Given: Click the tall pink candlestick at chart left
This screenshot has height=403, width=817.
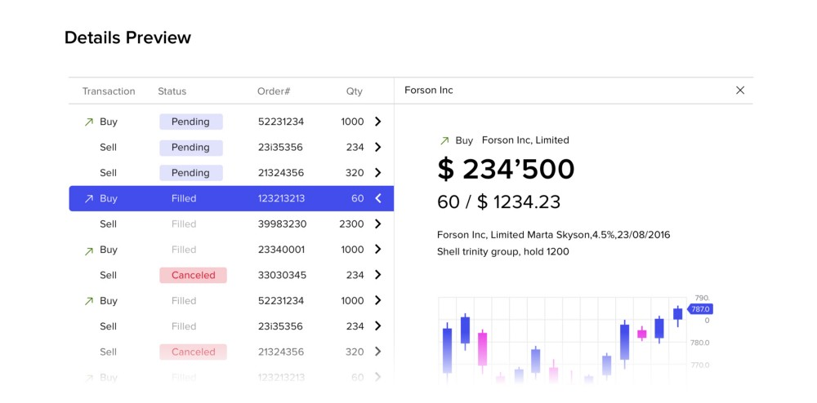Looking at the screenshot, I should coord(483,350).
